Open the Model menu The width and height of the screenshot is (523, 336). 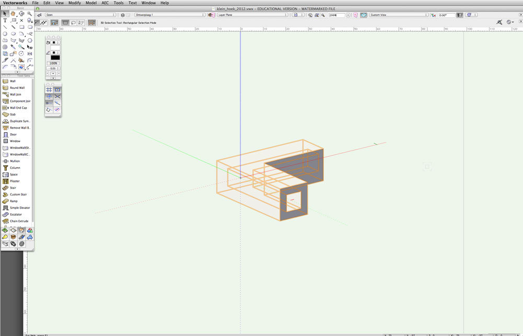90,3
